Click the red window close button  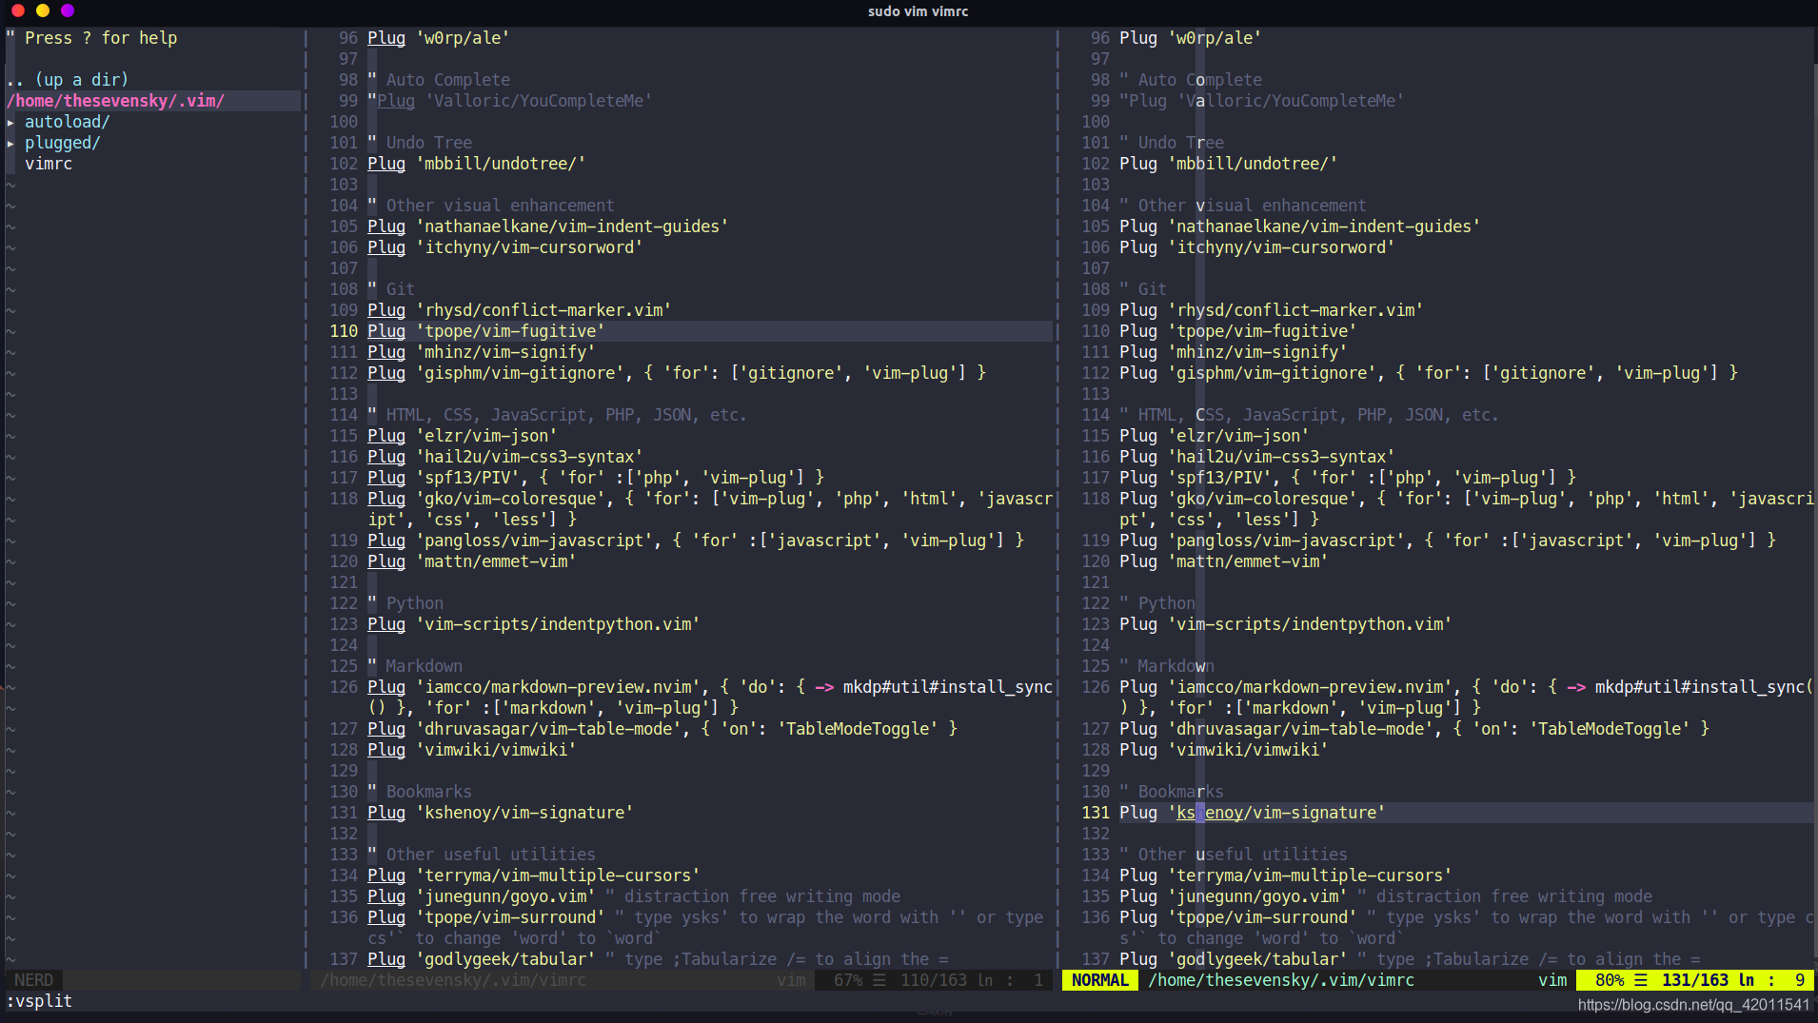pyautogui.click(x=17, y=10)
